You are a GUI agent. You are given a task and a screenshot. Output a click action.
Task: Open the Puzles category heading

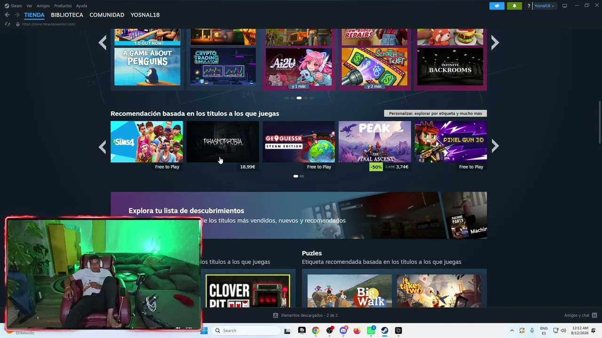click(x=312, y=253)
